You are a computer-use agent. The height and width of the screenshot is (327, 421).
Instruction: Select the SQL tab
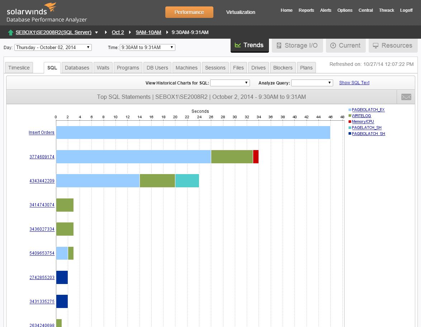[x=52, y=68]
